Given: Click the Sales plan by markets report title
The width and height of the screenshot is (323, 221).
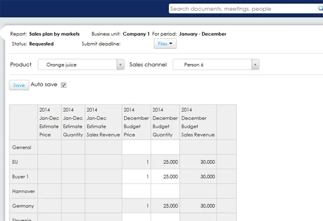Looking at the screenshot, I should pyautogui.click(x=54, y=34).
